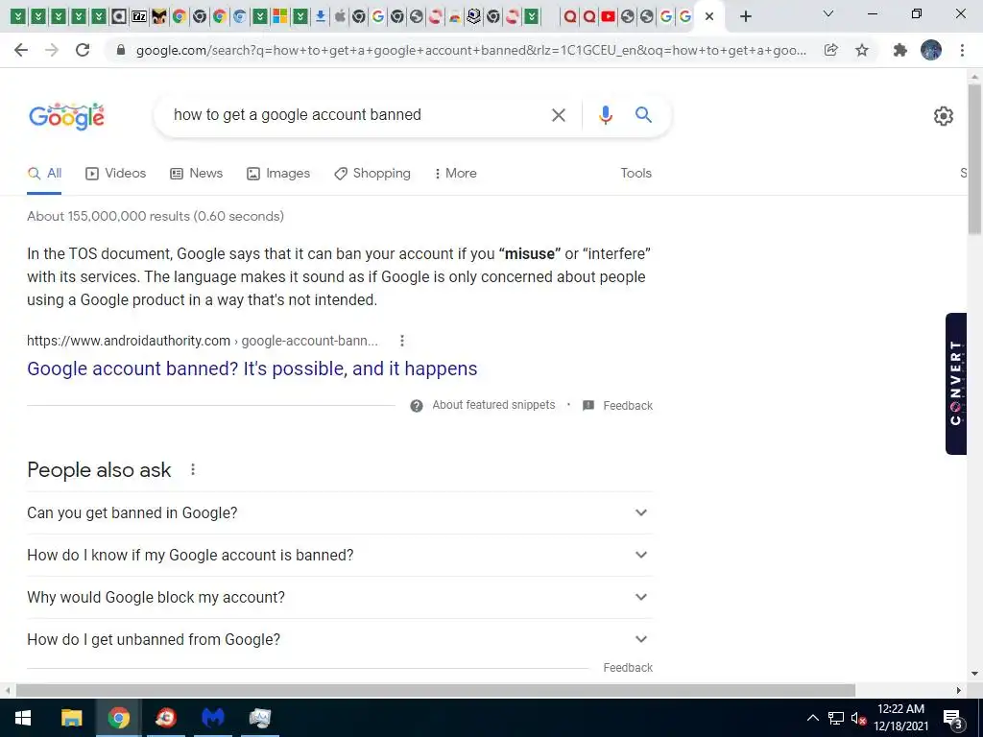This screenshot has height=737, width=983.
Task: Click the horizontal scrollbar at page bottom
Action: point(436,690)
